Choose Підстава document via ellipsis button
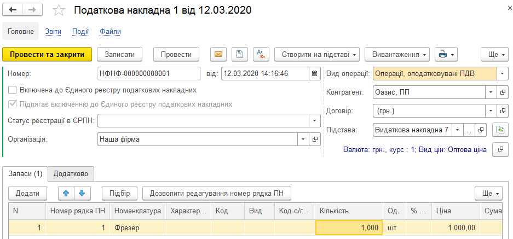The width and height of the screenshot is (513, 239). 469,130
